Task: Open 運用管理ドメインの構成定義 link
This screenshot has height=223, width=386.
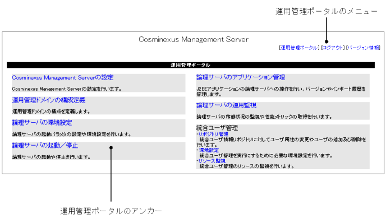Action: click(49, 100)
